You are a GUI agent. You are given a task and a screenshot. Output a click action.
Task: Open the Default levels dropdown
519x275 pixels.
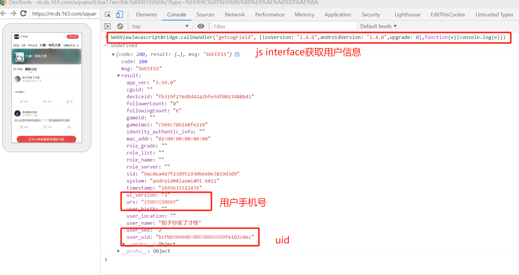[378, 26]
